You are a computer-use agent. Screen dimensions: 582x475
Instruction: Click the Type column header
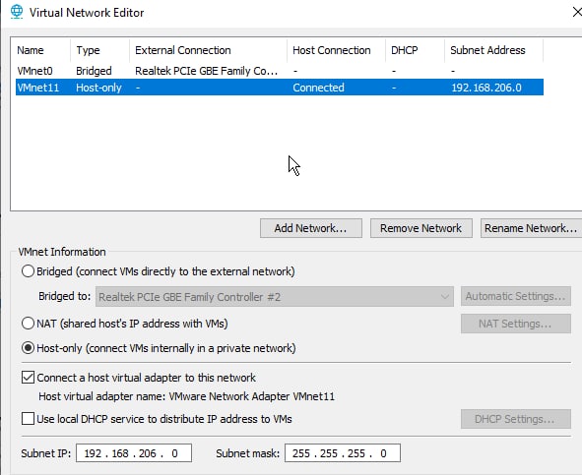[x=99, y=50]
